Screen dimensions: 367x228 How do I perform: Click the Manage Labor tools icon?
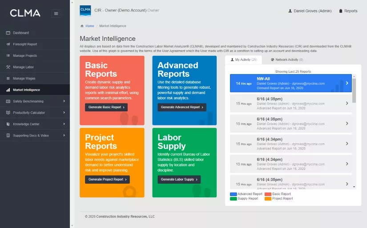coord(8,67)
